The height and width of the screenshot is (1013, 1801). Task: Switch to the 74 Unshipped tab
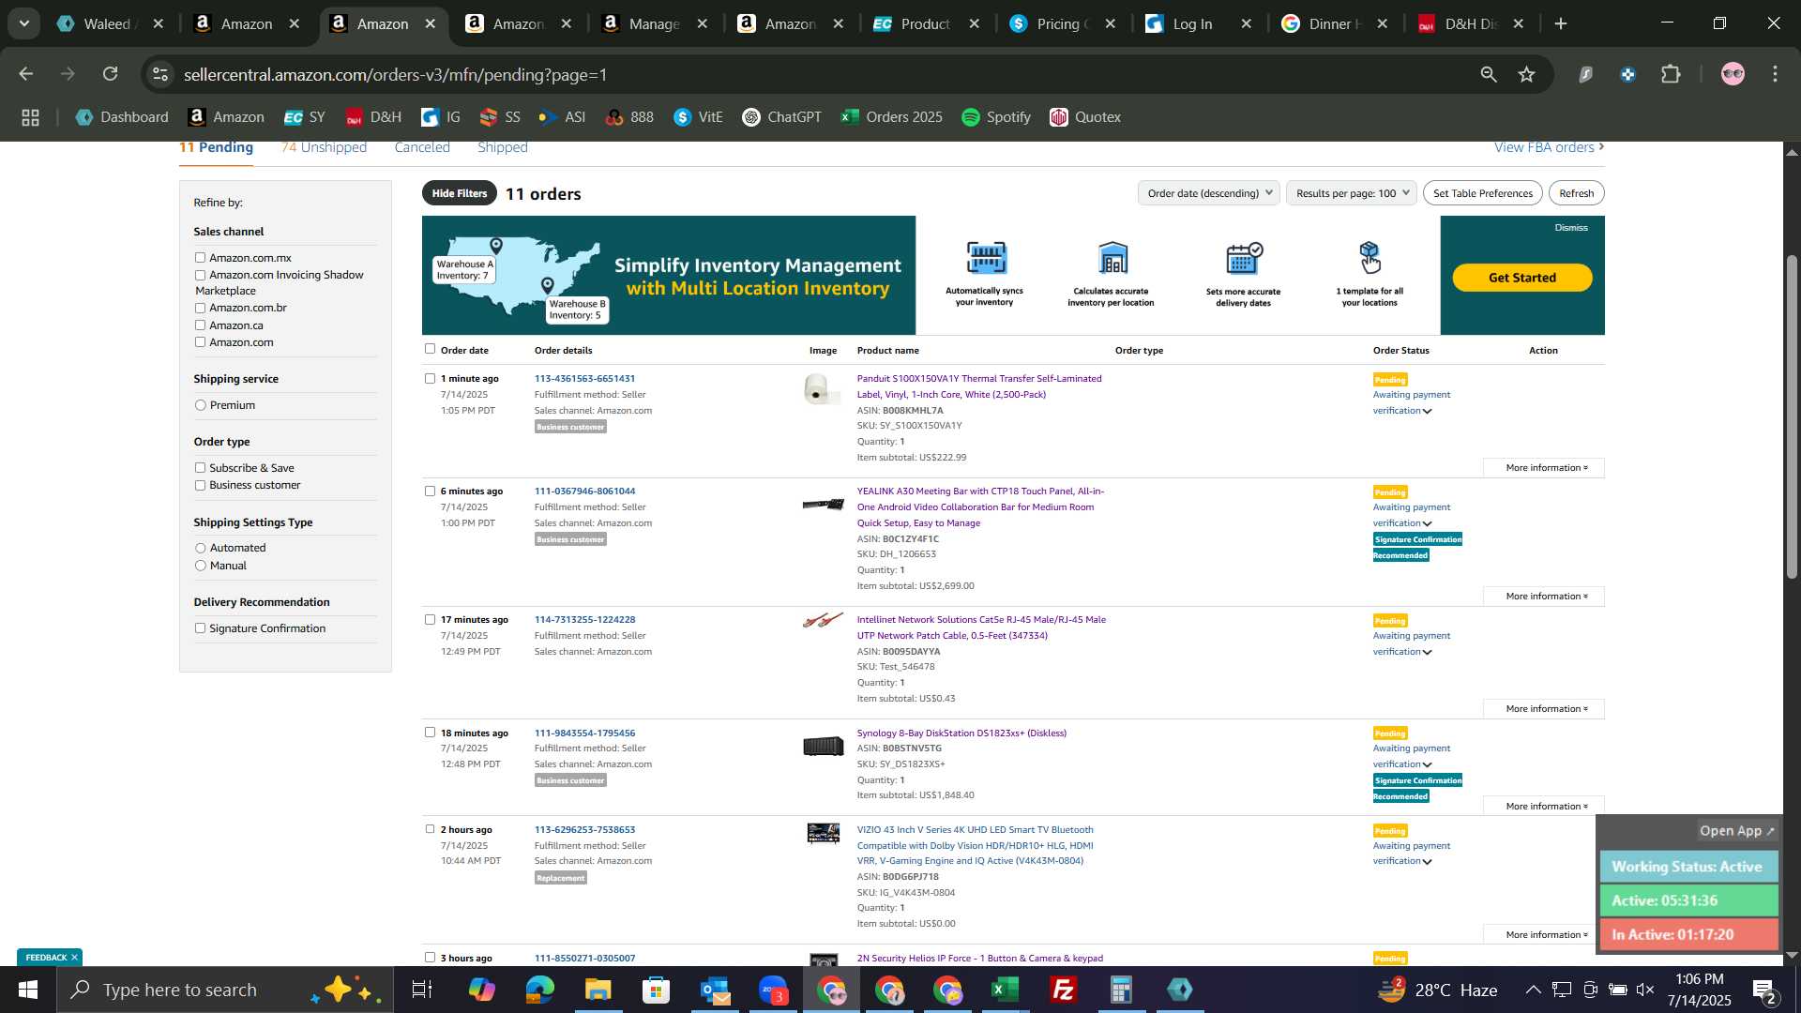tap(324, 147)
